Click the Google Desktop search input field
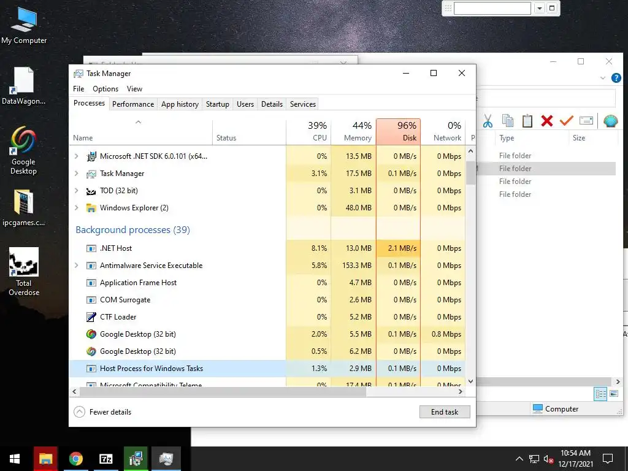The height and width of the screenshot is (471, 628). pos(492,8)
